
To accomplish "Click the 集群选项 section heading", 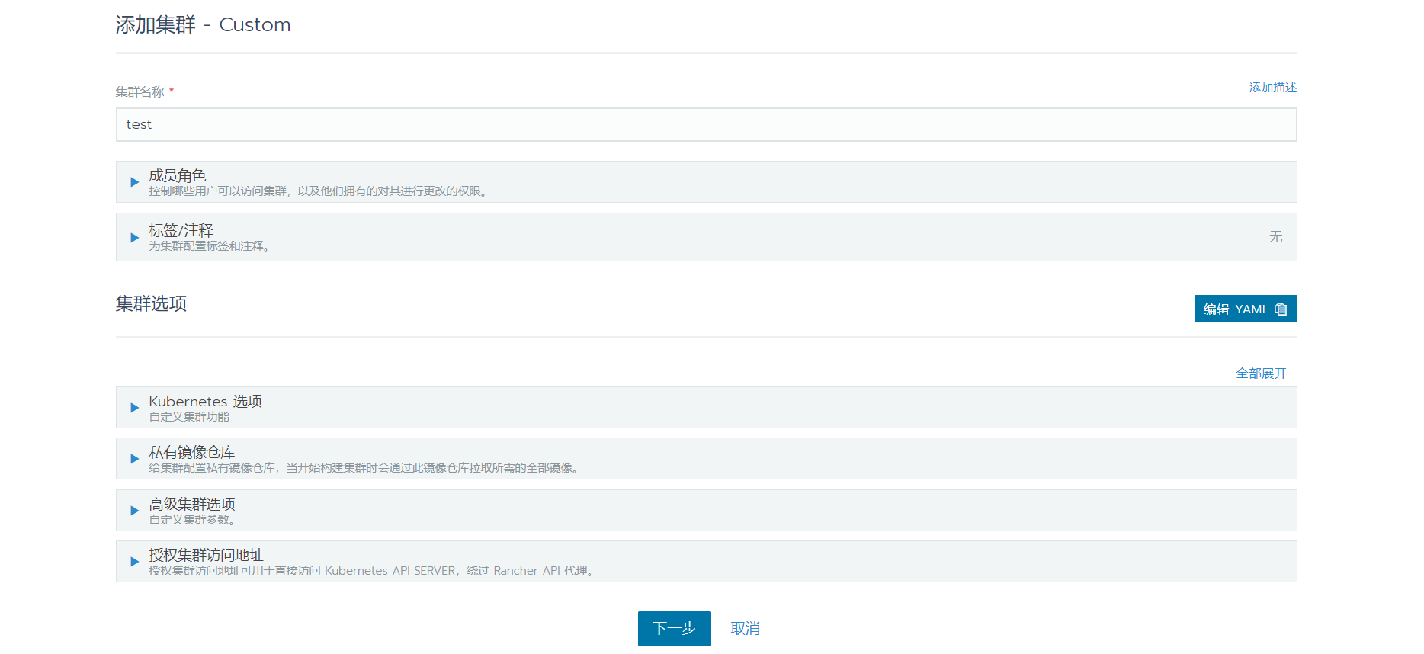I will [x=151, y=303].
